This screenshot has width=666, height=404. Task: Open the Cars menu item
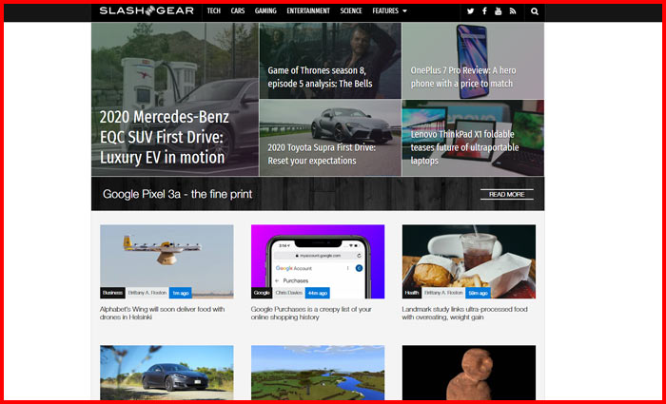[x=238, y=11]
